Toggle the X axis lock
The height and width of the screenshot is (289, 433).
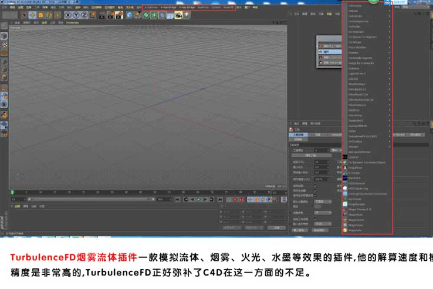pos(68,15)
